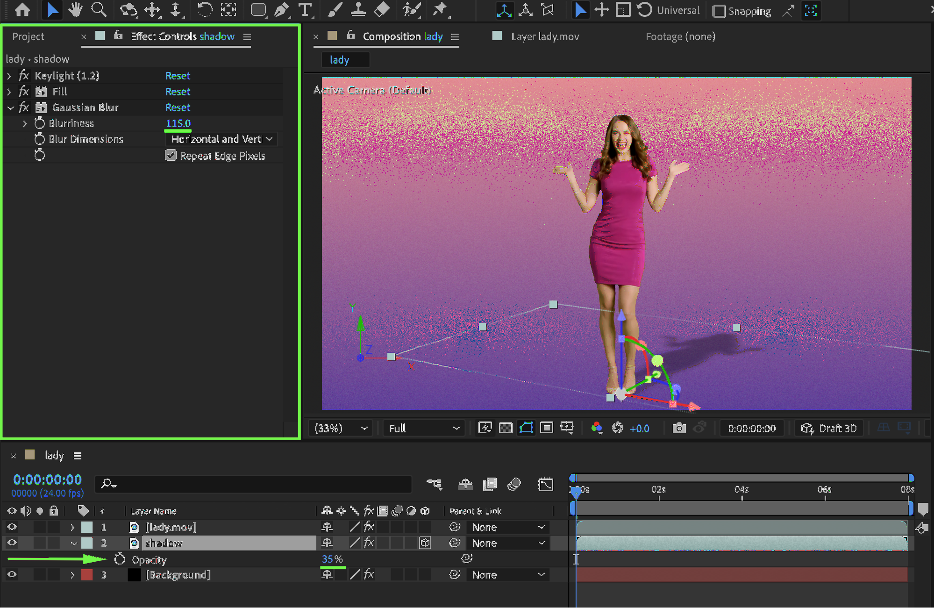Image resolution: width=934 pixels, height=608 pixels.
Task: Enable the Snapping checkbox
Action: (719, 11)
